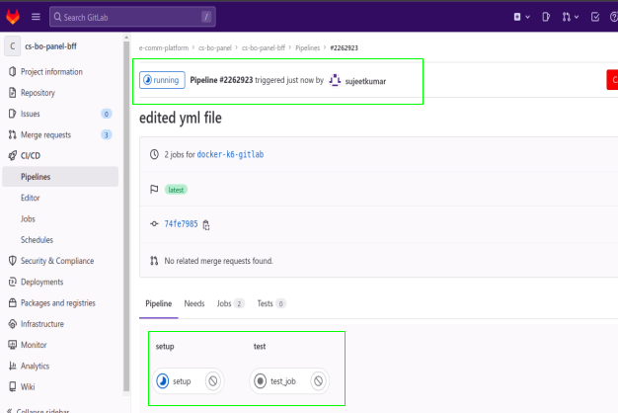Click setup stage heading

click(x=165, y=347)
